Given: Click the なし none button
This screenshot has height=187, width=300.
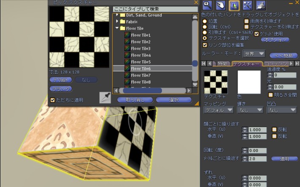Looking at the screenshot, I should click(86, 80).
